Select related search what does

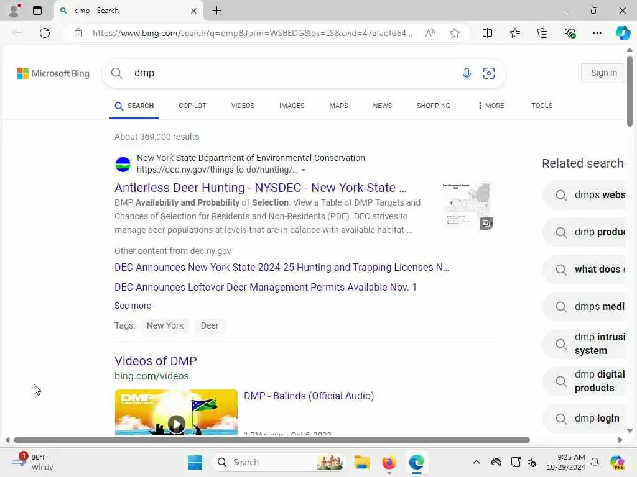tap(584, 270)
